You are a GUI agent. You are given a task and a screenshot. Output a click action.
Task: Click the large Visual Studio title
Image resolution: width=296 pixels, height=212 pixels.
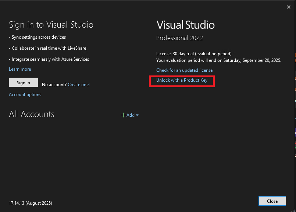(x=186, y=25)
